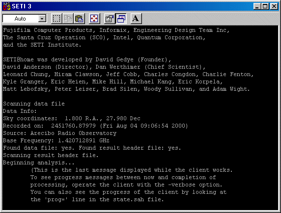The image size is (281, 213).
Task: Click the Paste clipboard icon
Action: (79, 19)
